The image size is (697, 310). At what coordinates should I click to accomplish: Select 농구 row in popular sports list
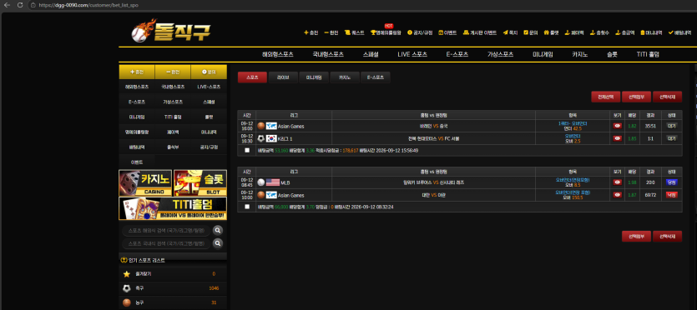[x=173, y=302]
